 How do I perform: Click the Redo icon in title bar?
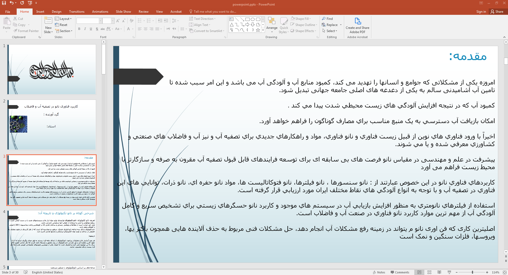pyautogui.click(x=22, y=3)
